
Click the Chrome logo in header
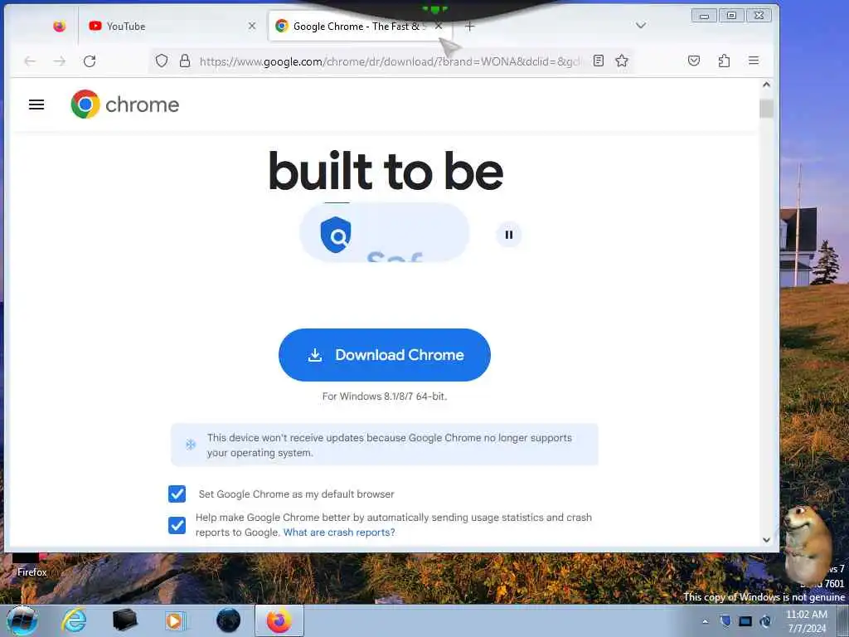125,104
